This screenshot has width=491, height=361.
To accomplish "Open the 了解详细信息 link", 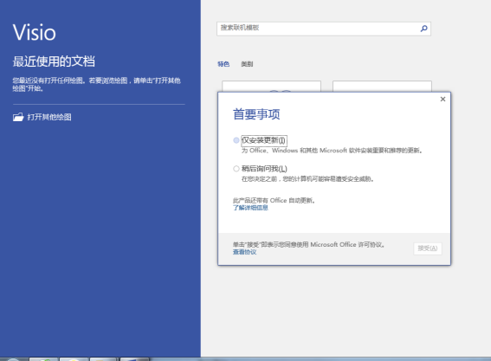I will click(x=250, y=208).
